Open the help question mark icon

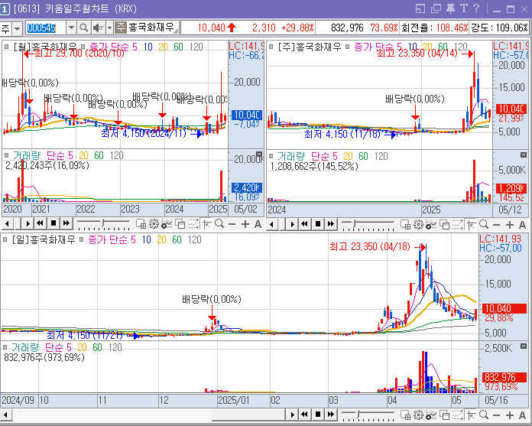[476, 9]
